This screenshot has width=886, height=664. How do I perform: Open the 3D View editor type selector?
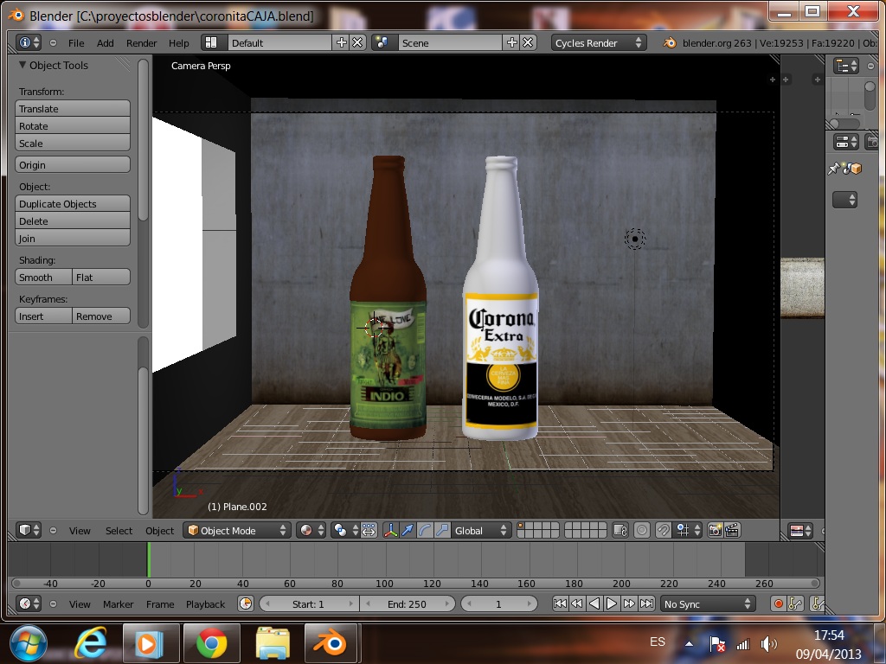(x=29, y=530)
